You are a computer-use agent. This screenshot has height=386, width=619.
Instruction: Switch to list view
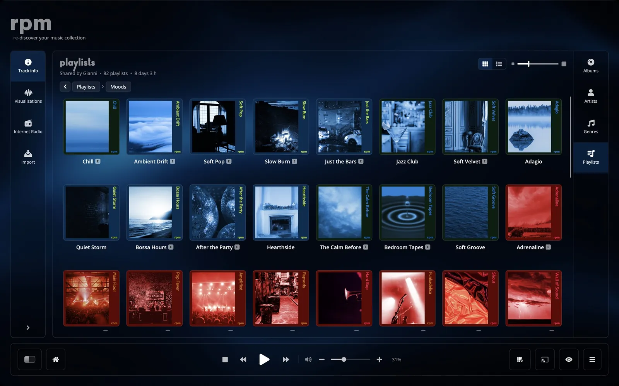coord(499,64)
